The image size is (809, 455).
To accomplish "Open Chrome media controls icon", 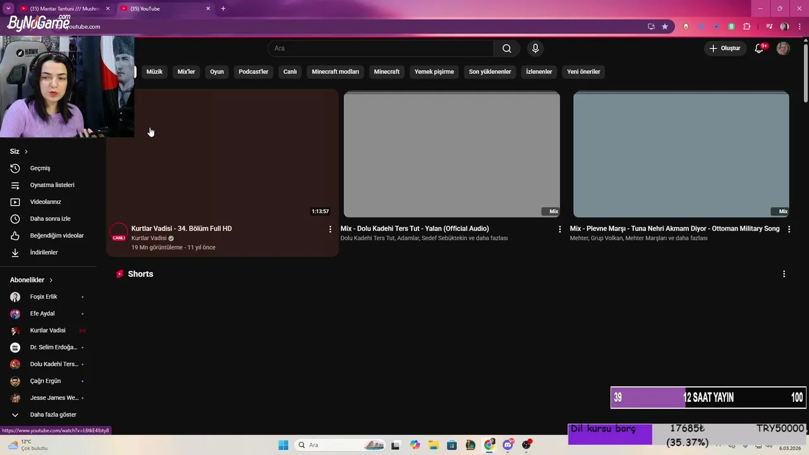I will pyautogui.click(x=769, y=27).
